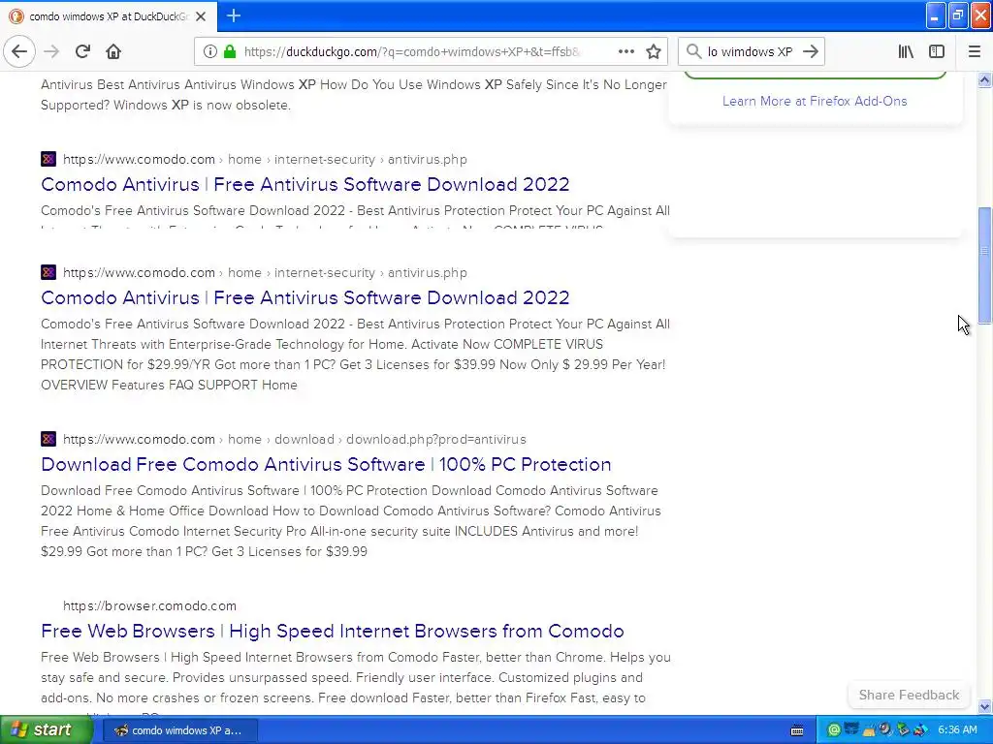993x744 pixels.
Task: Click the on-screen keyboard taskbar icon
Action: pos(797,730)
